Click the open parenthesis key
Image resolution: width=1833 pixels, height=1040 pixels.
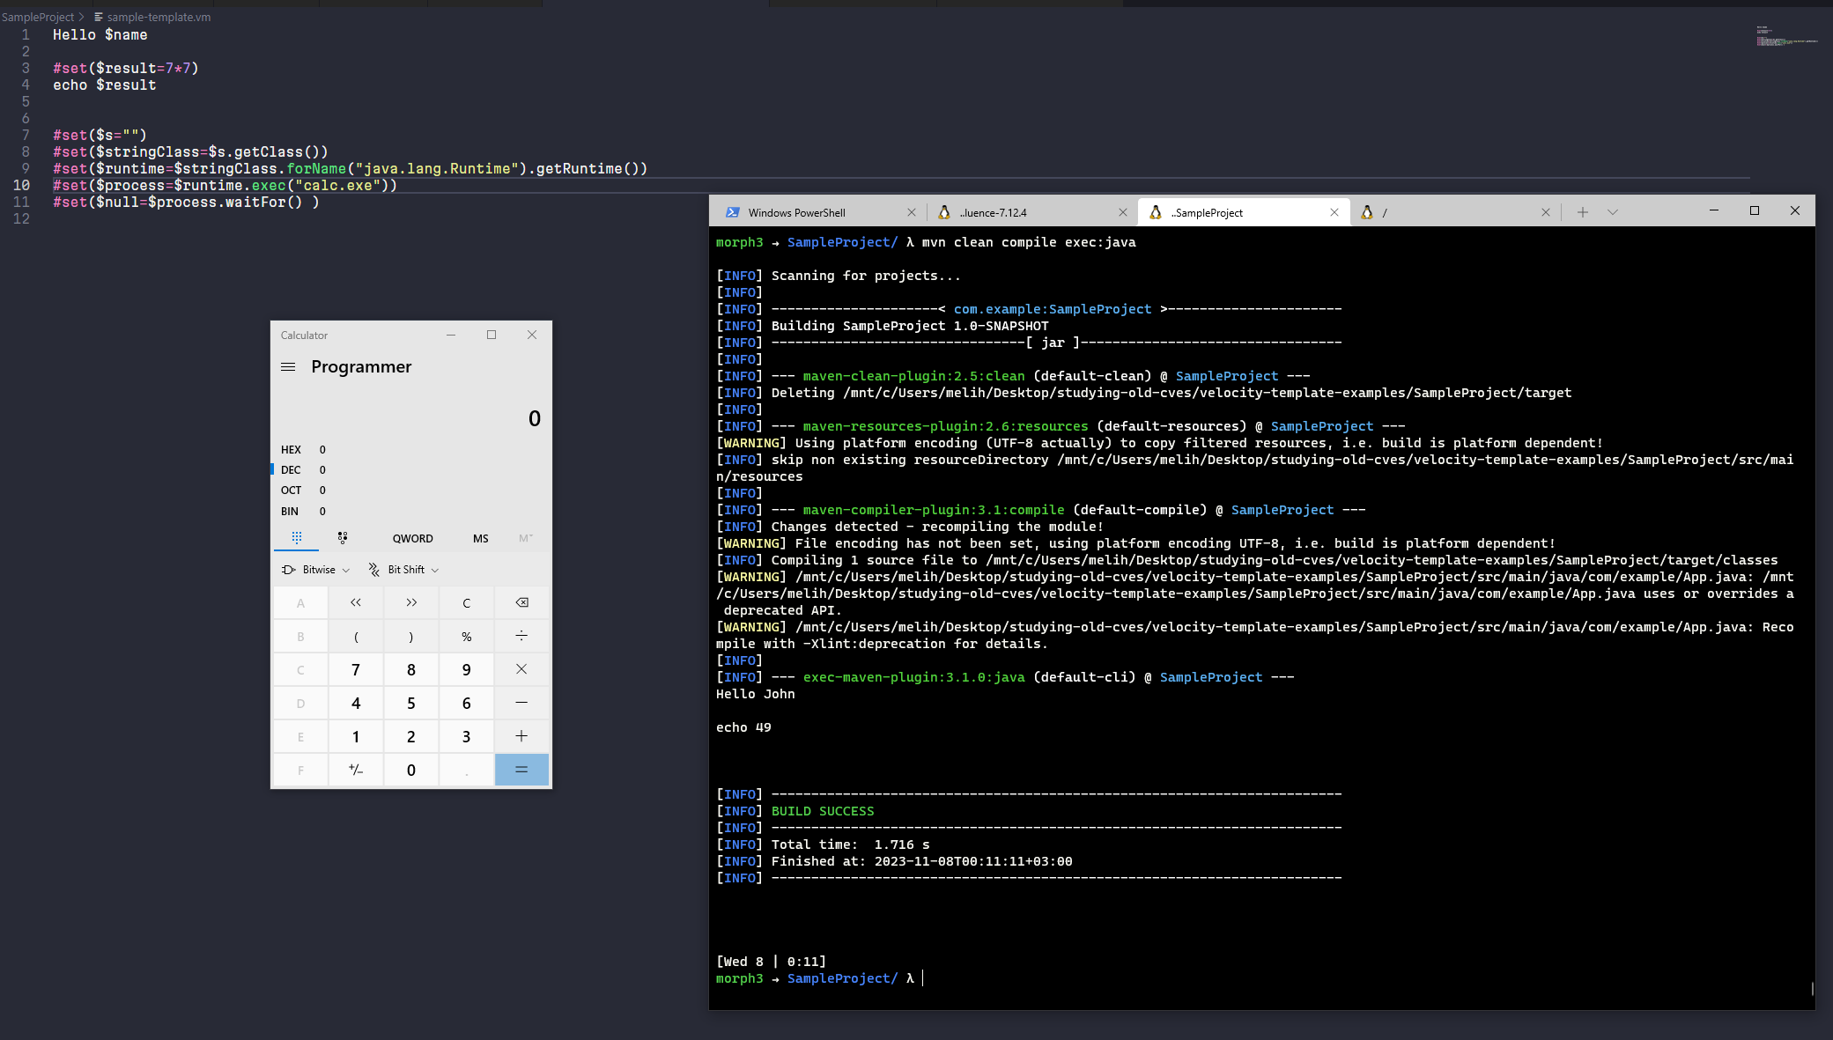click(356, 637)
